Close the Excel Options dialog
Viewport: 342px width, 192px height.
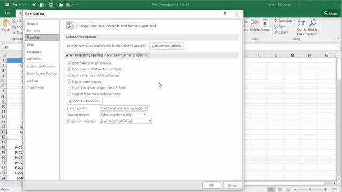coord(237,14)
